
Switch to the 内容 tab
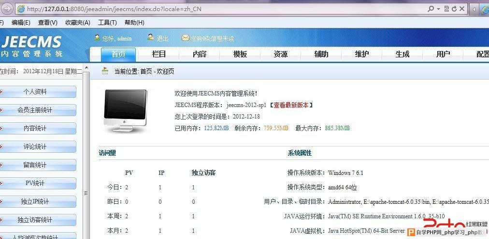[x=200, y=54]
